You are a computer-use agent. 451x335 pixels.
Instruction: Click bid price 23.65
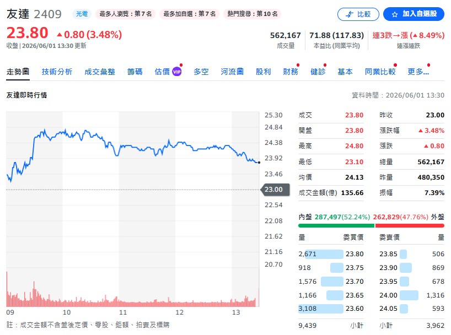click(355, 295)
